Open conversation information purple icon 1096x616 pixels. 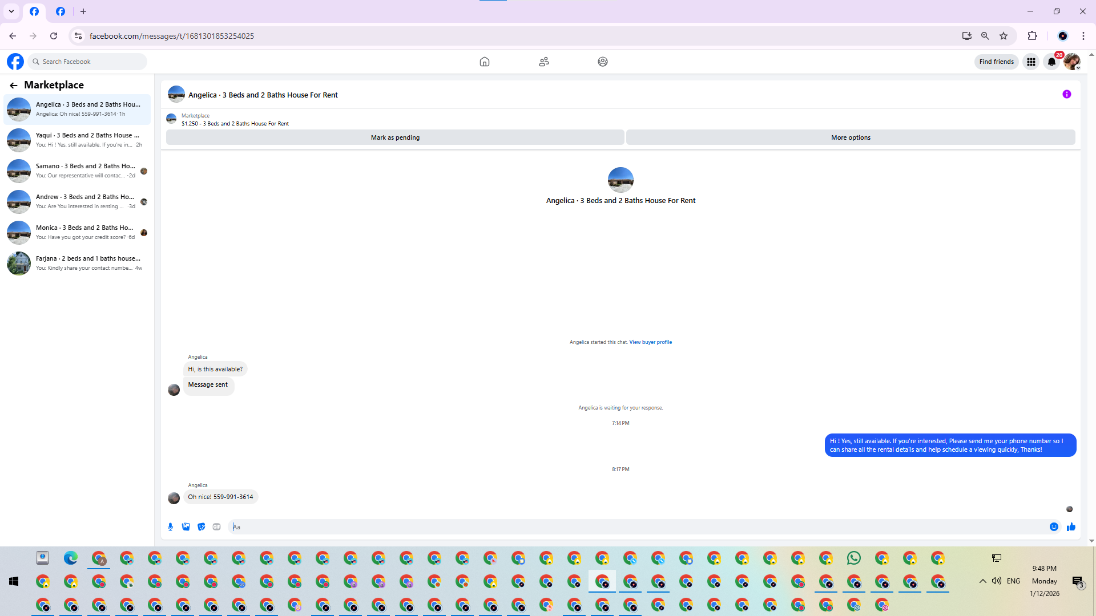click(1066, 95)
